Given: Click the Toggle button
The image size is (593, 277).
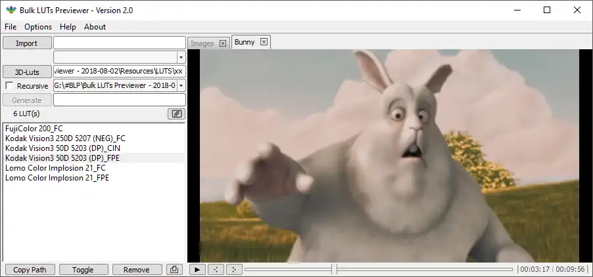Looking at the screenshot, I should click(83, 270).
